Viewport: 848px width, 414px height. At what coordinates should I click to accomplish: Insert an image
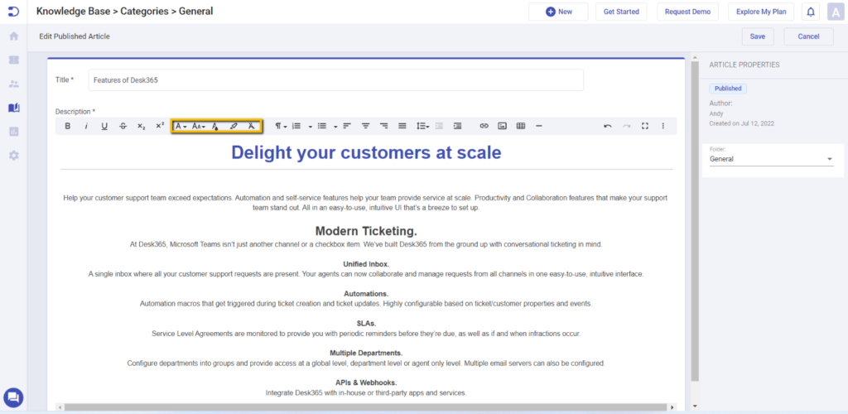[503, 126]
